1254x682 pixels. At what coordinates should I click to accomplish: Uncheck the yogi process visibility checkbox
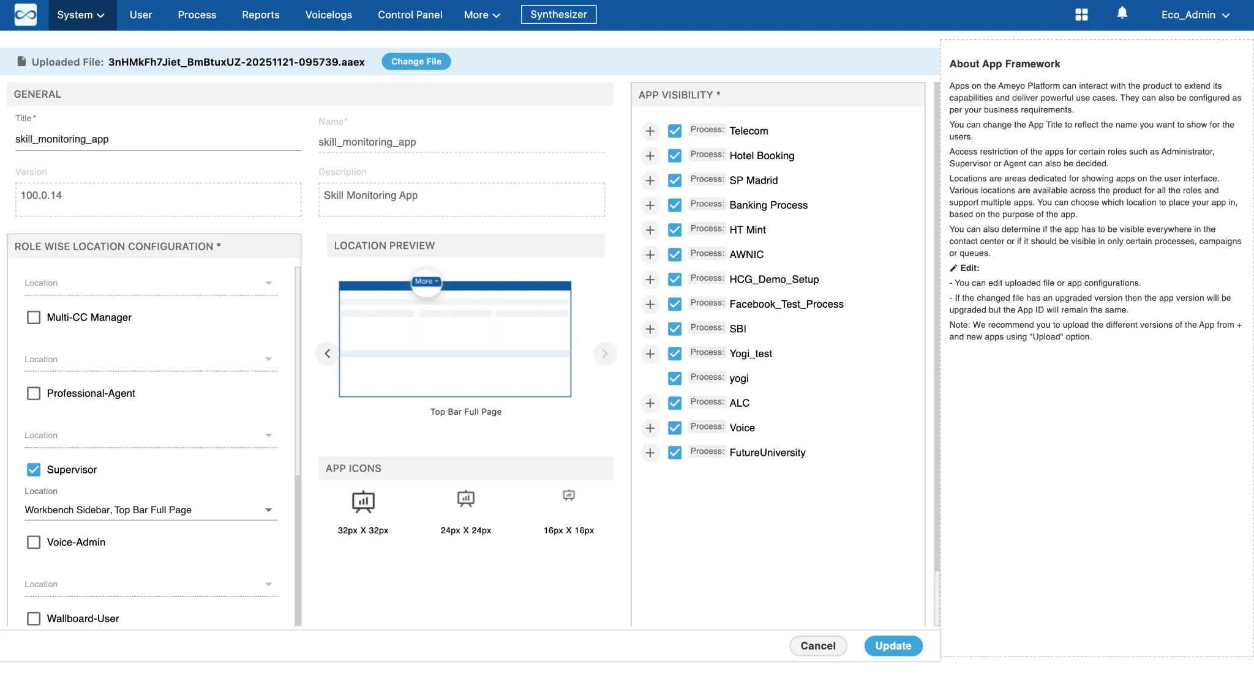point(675,379)
